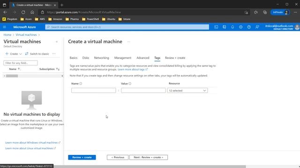Open the Azure feedback icon

pyautogui.click(x=257, y=27)
